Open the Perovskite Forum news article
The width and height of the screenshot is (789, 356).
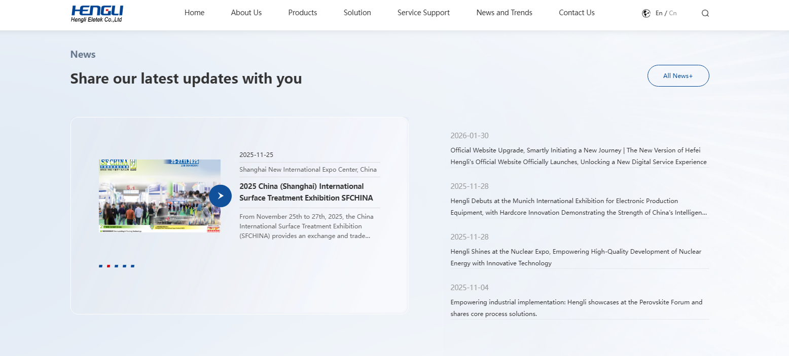click(x=576, y=308)
